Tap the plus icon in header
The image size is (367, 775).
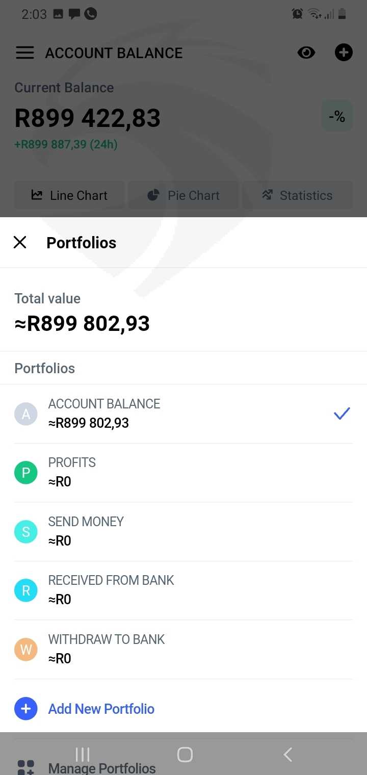(344, 53)
